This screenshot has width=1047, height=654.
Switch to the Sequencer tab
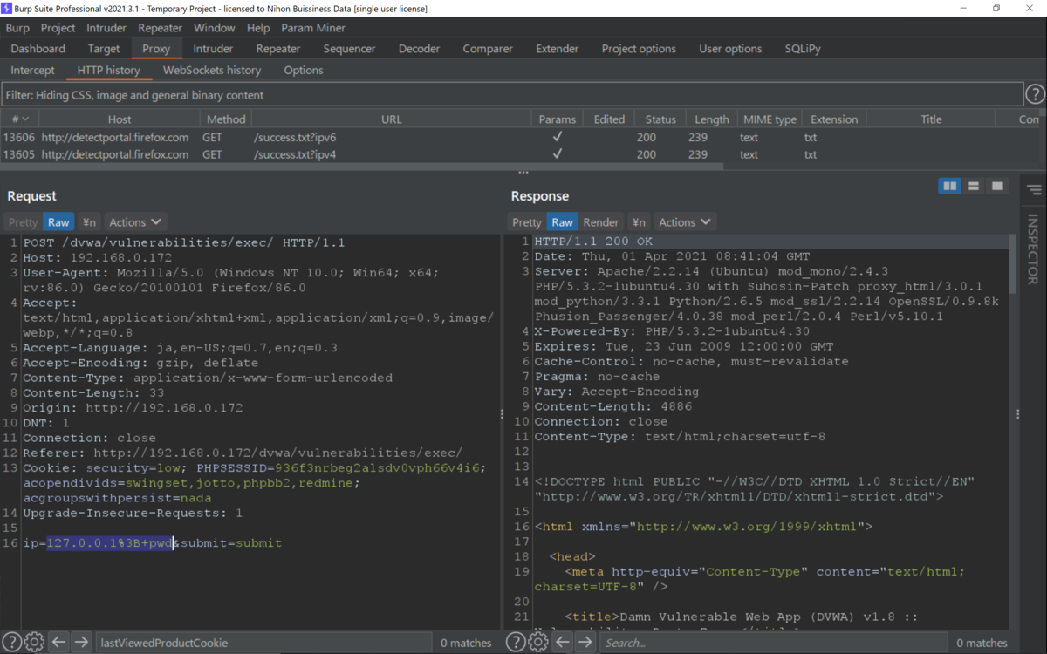[x=349, y=49]
